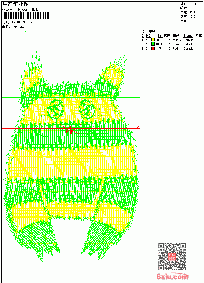This screenshot has width=204, height=283.
Task: Click the width value 47.0 mm
Action: coord(195,17)
